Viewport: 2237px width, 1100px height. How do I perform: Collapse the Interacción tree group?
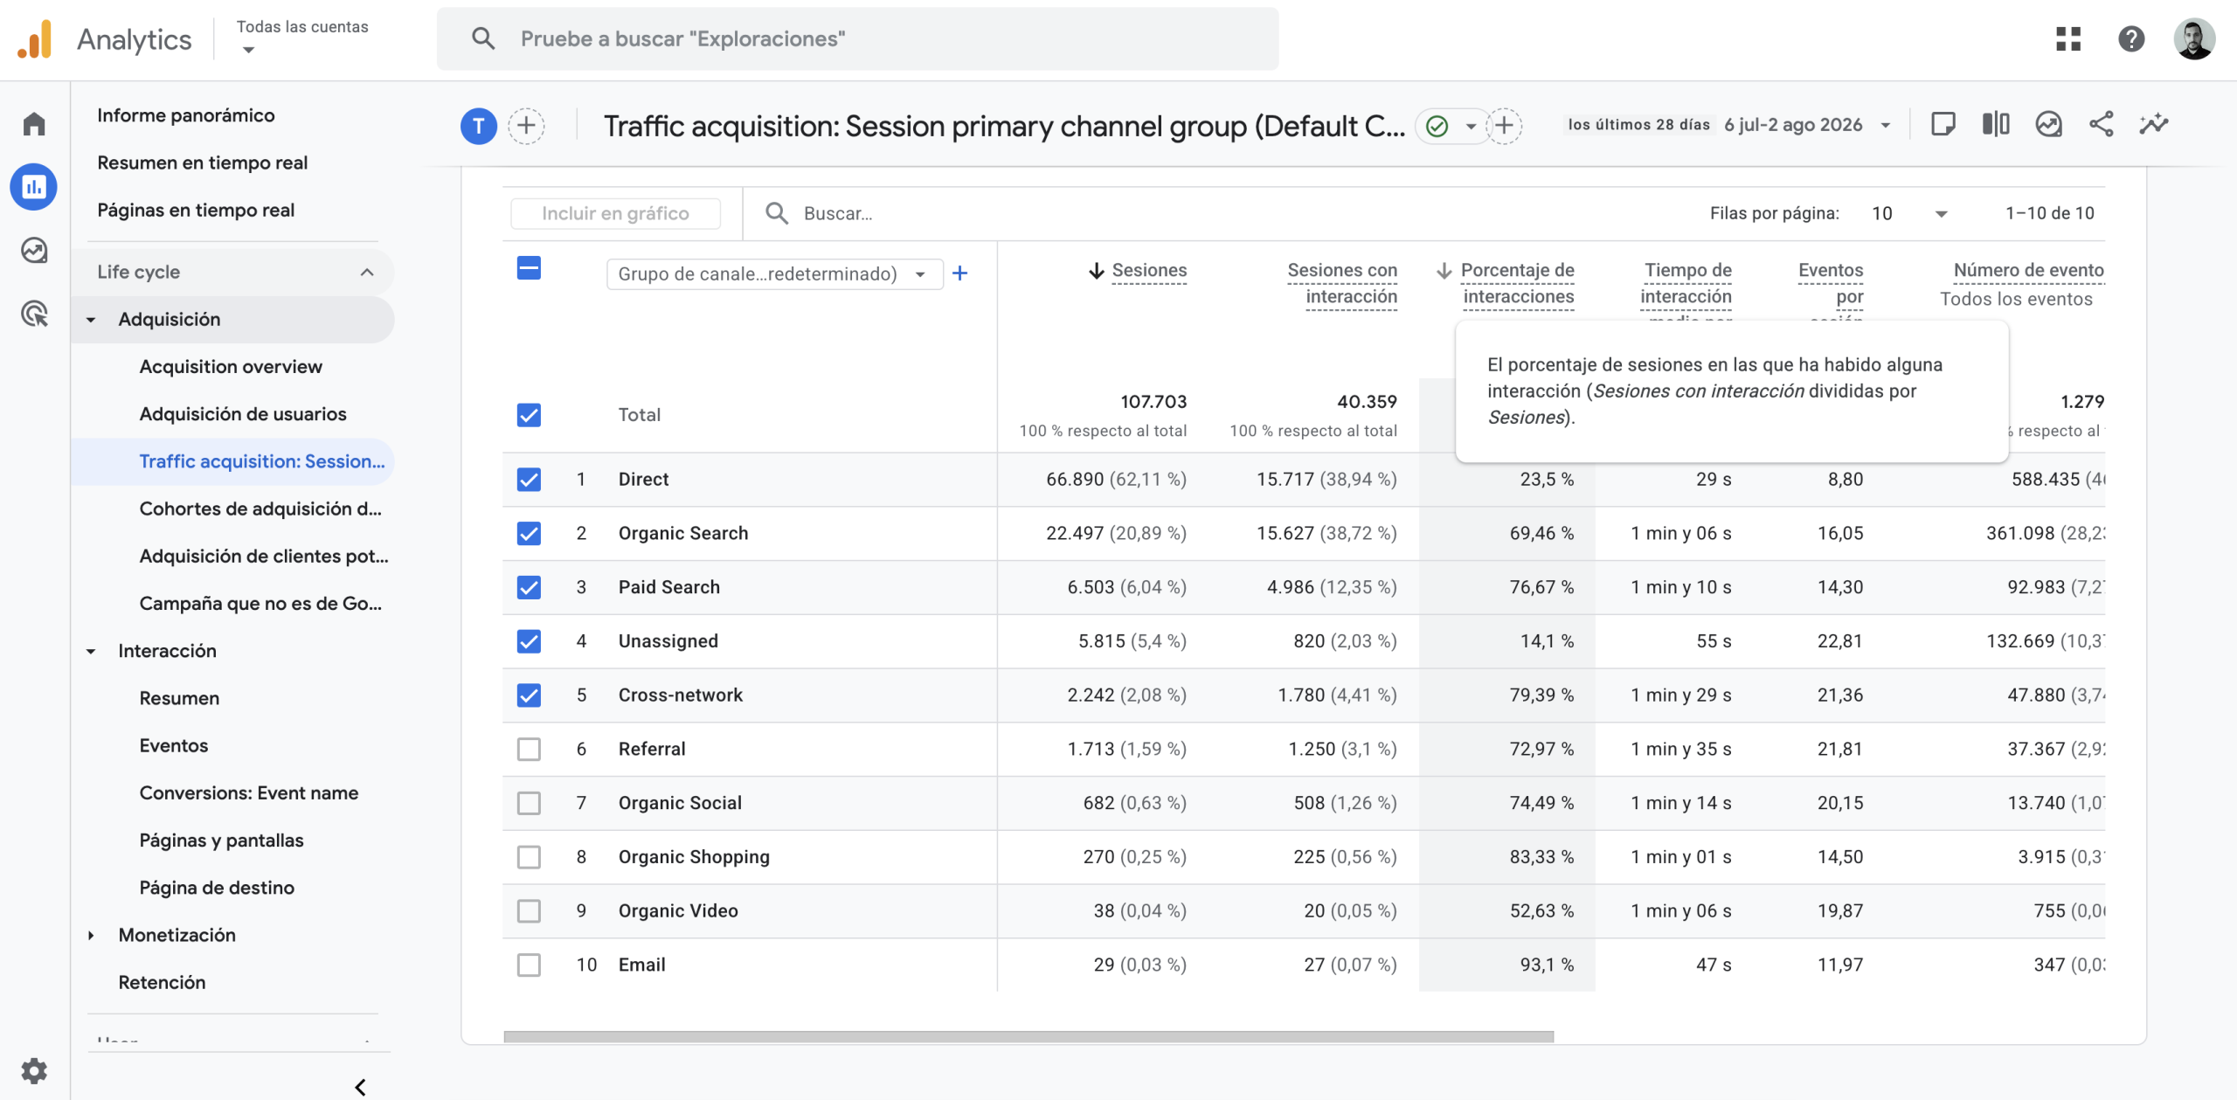(x=91, y=652)
